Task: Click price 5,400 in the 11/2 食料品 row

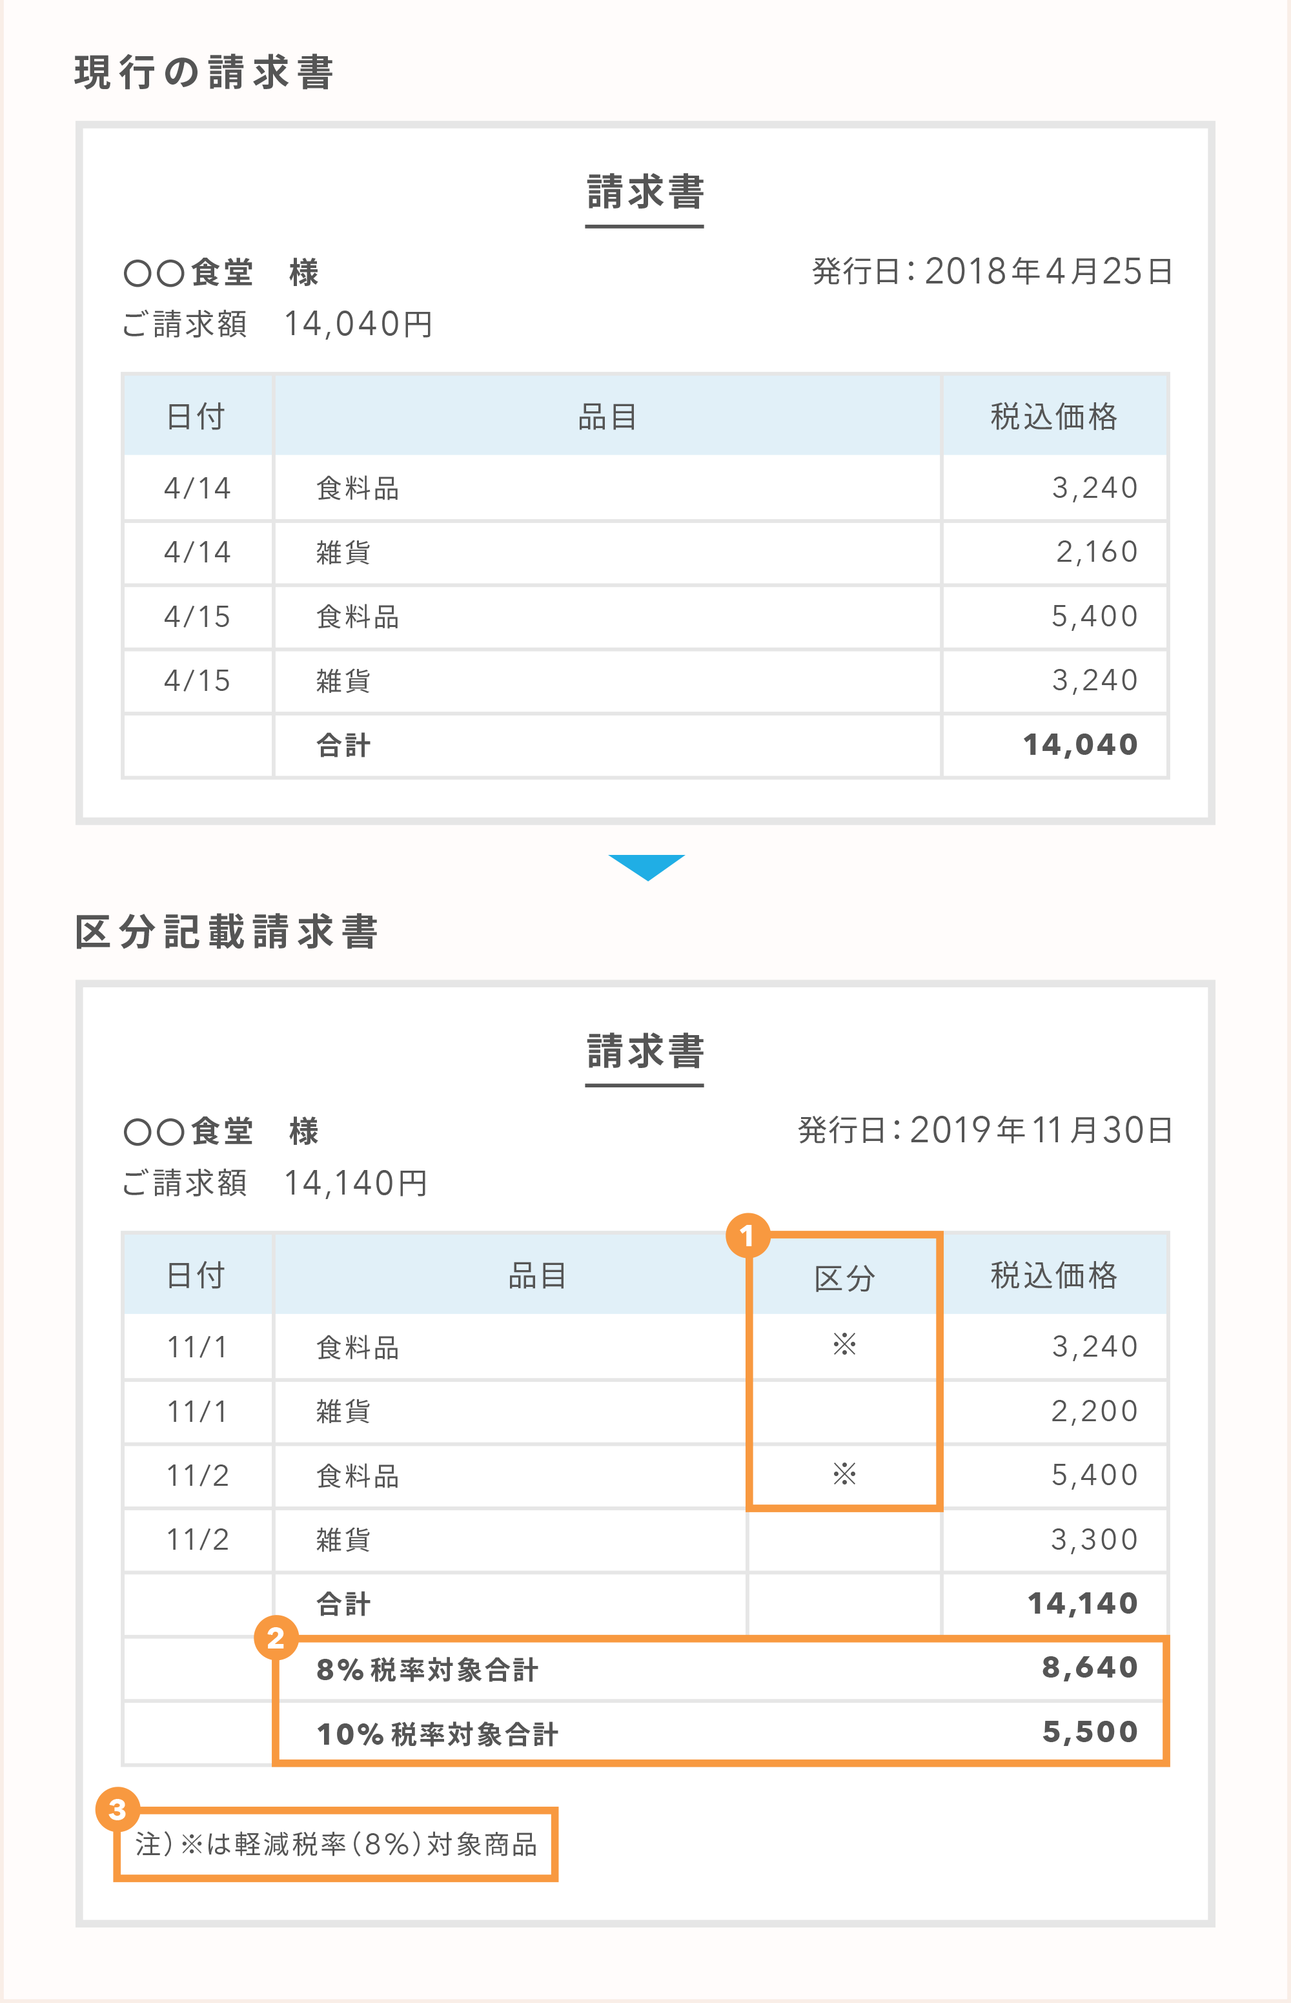Action: (1095, 1475)
